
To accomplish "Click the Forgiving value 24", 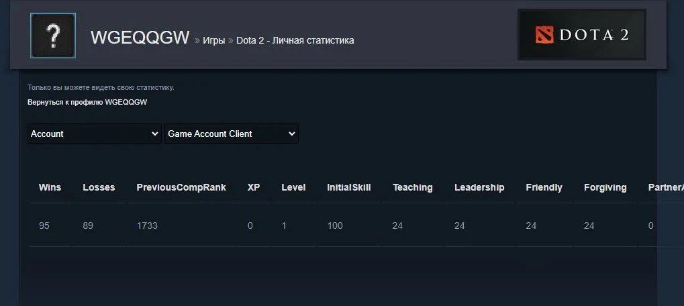I will pos(589,225).
